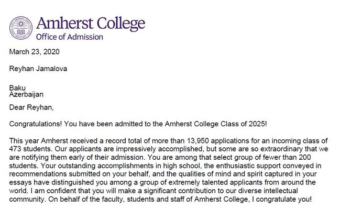Click the number 13,950 in paragraph
Screen dimensions: 340x209
(x=198, y=141)
